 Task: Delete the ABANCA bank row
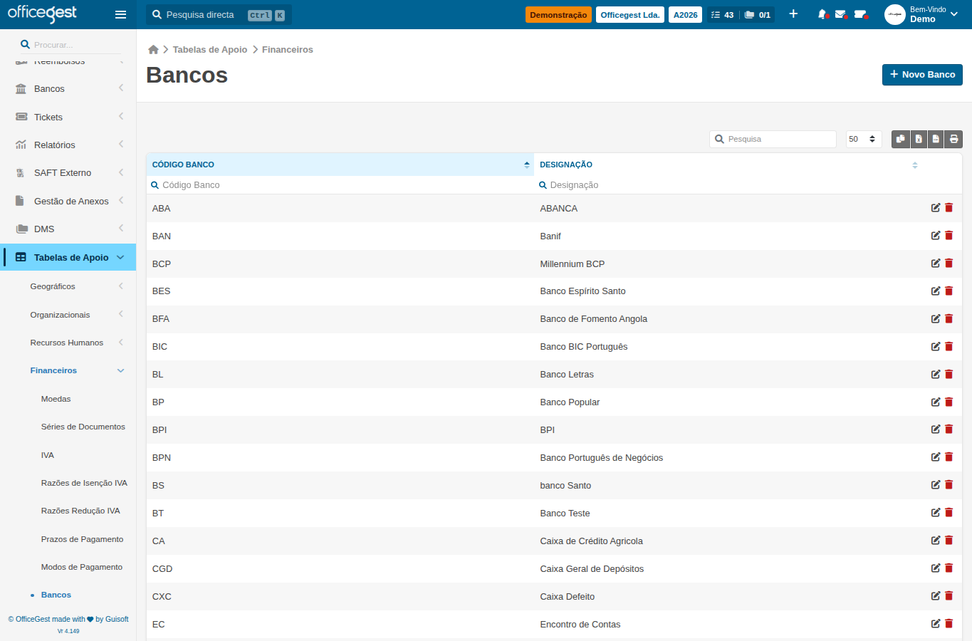point(949,208)
